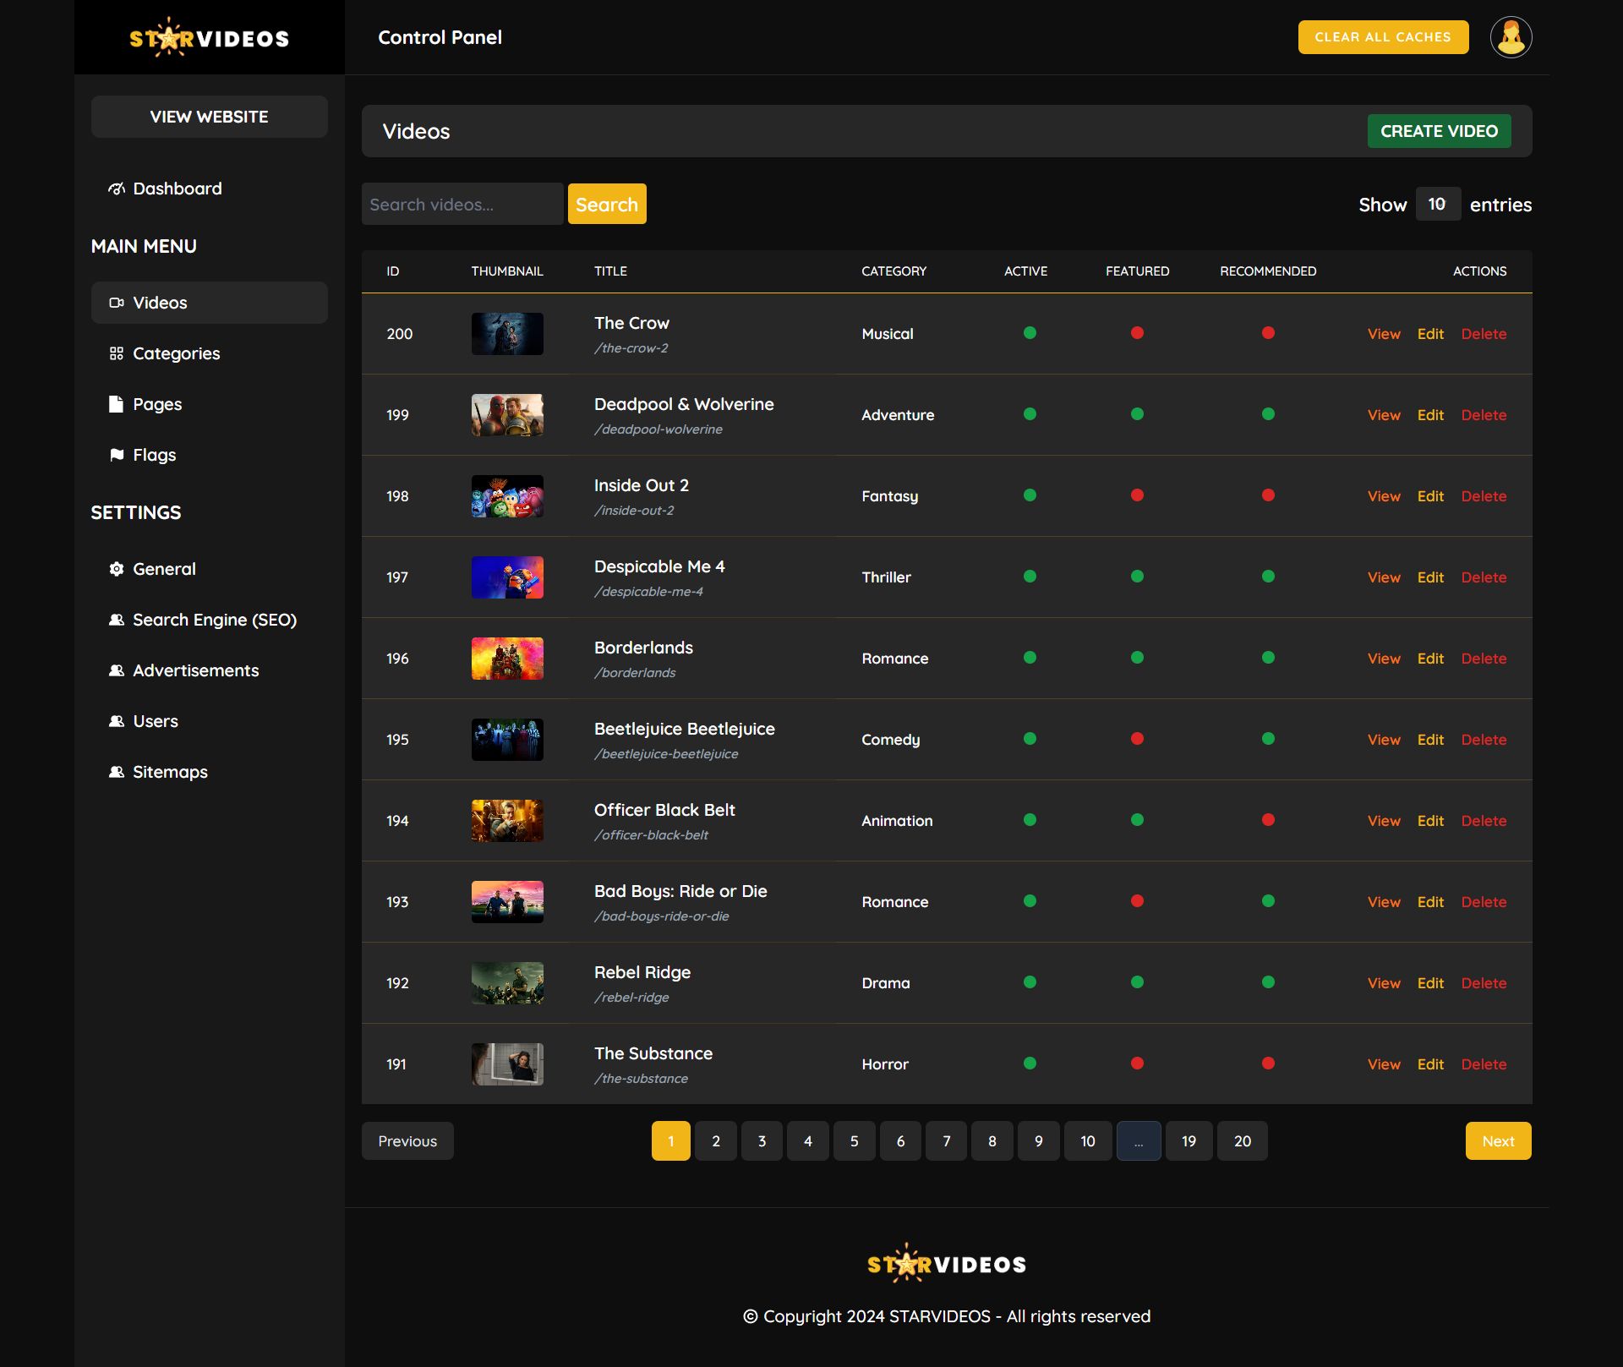Open the Flags menu item
Image resolution: width=1623 pixels, height=1367 pixels.
point(209,455)
